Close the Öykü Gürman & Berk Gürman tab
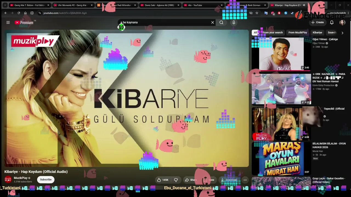Screen dimensions: 351x197 (x=265, y=5)
